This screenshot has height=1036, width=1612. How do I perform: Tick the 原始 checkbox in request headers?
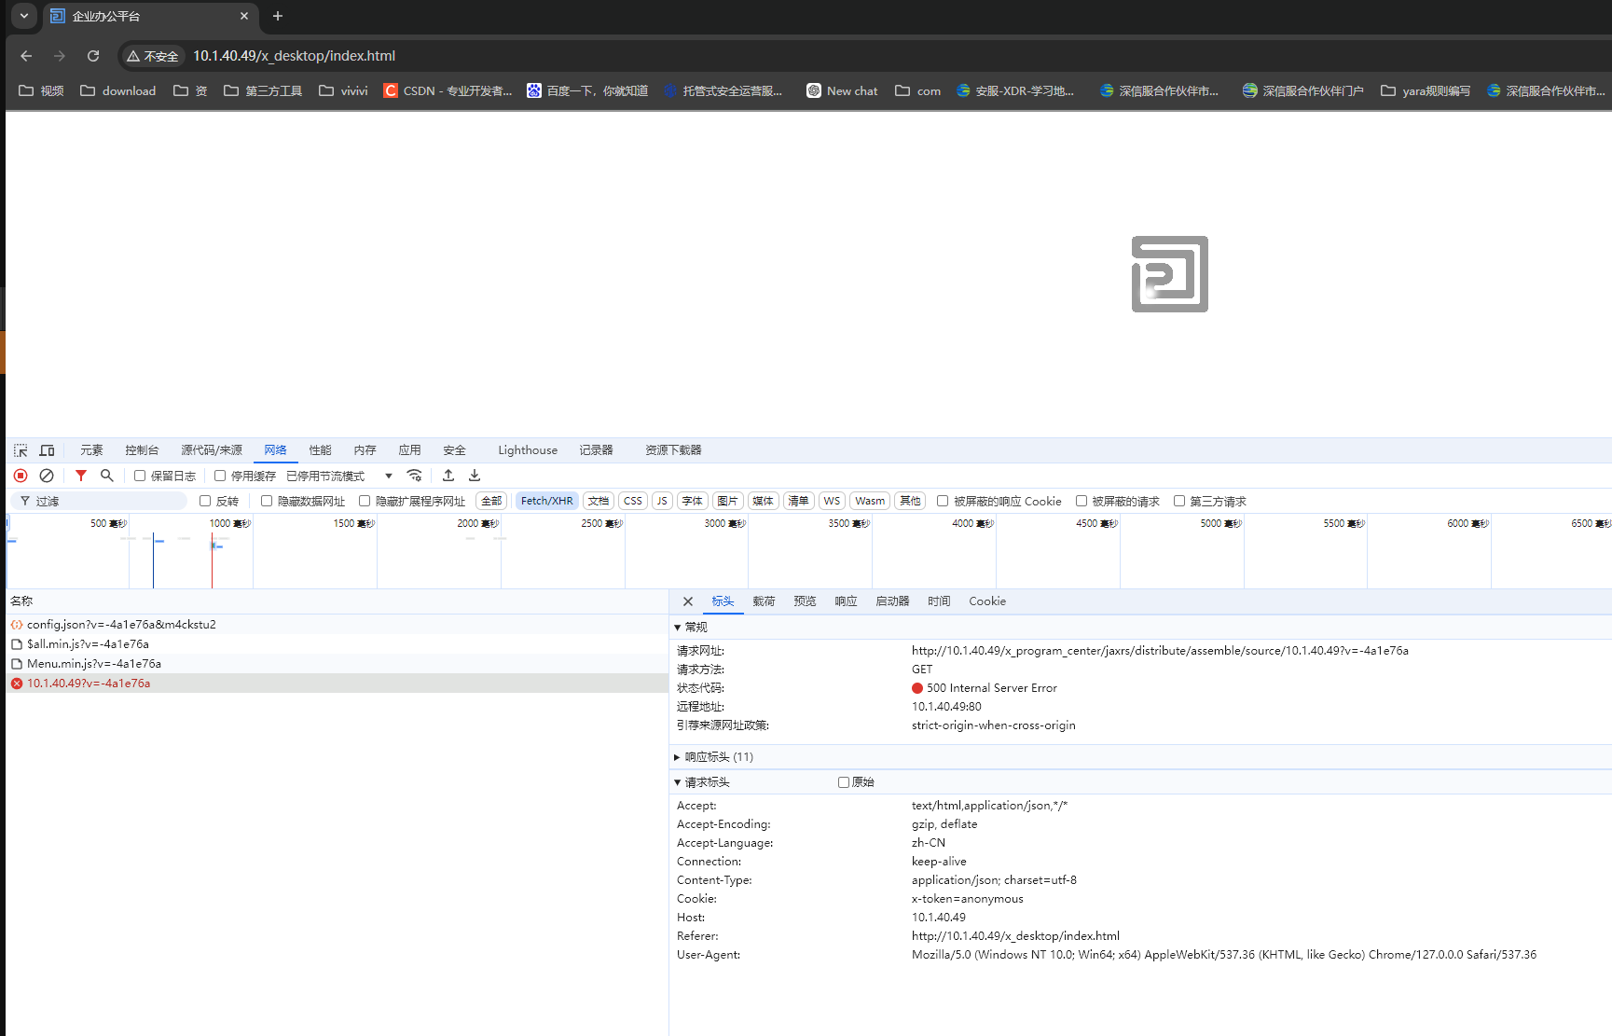tap(844, 782)
